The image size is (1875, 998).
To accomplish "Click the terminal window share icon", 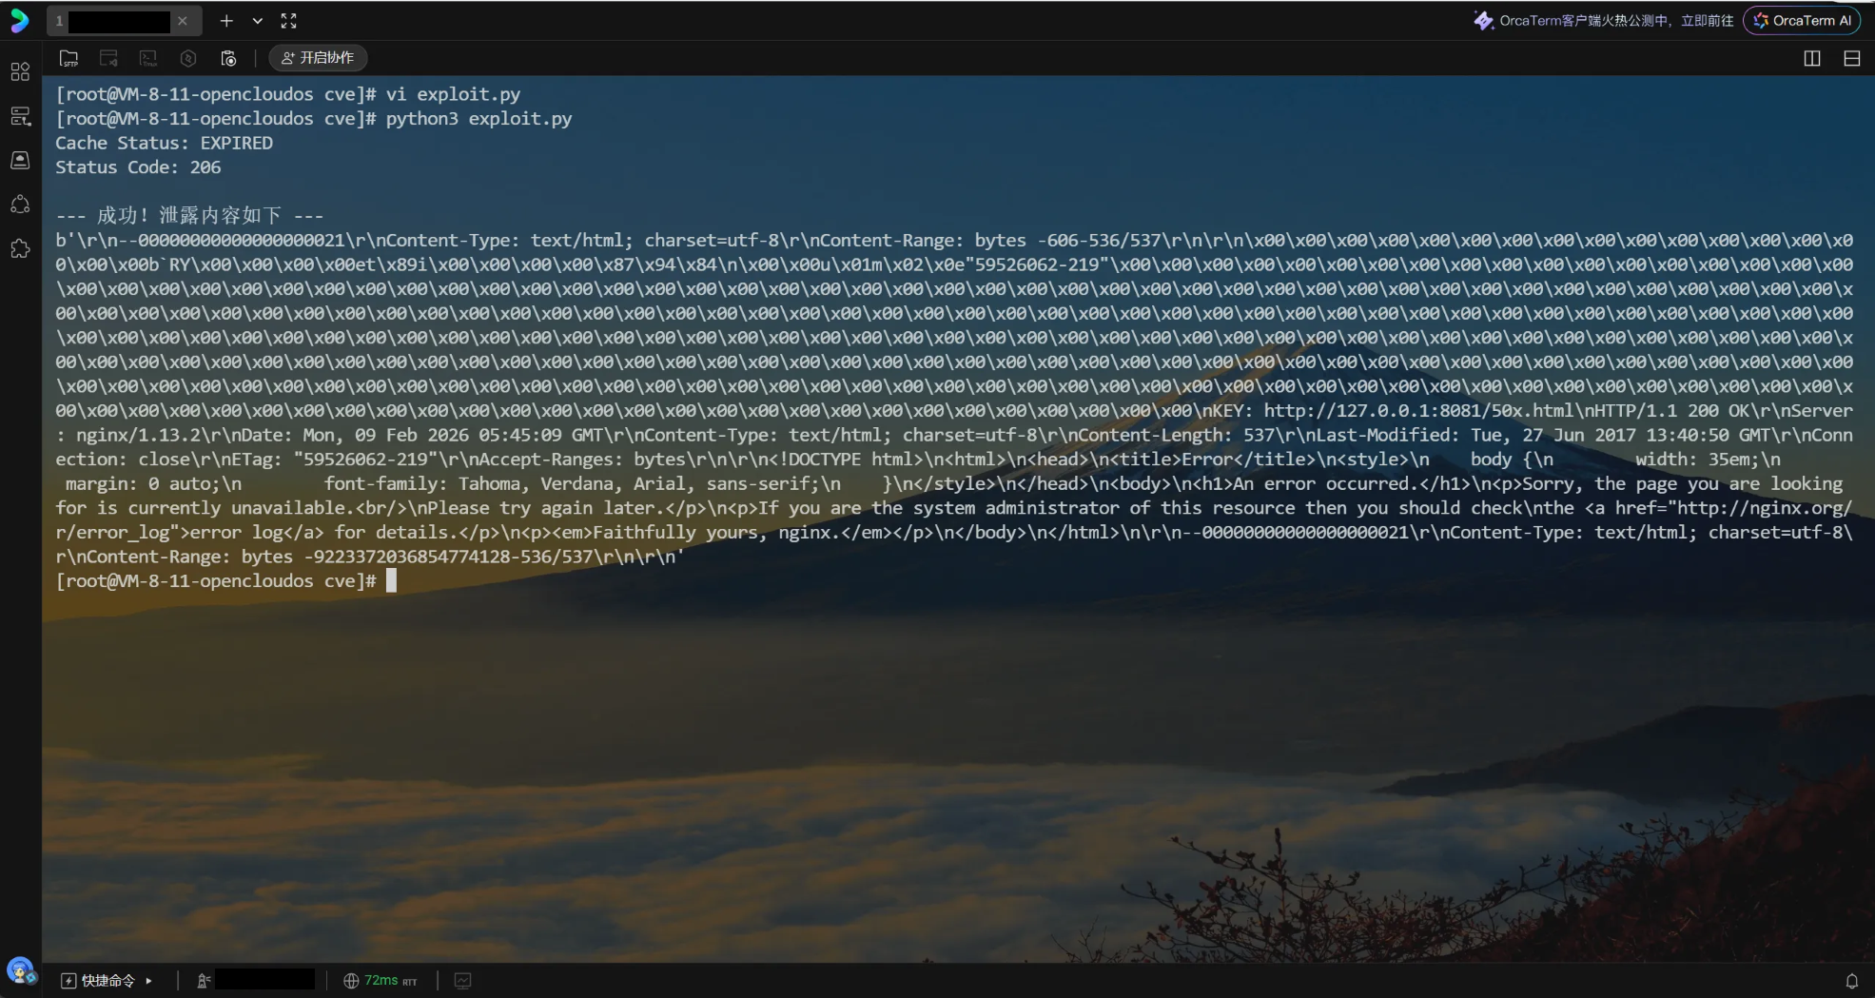I will 108,58.
